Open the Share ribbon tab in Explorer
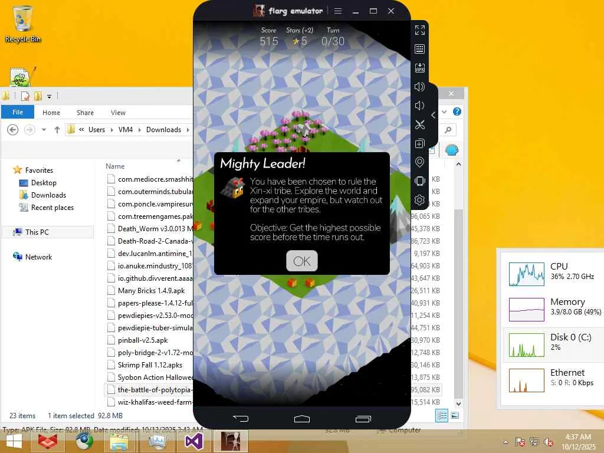 pos(85,113)
